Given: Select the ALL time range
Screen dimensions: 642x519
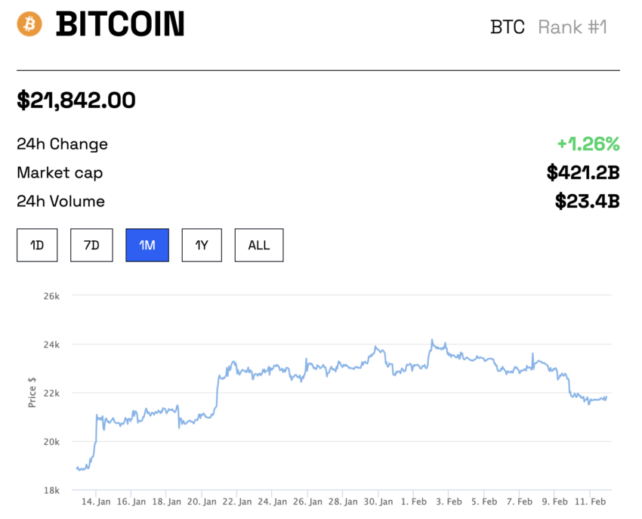Looking at the screenshot, I should (x=258, y=246).
